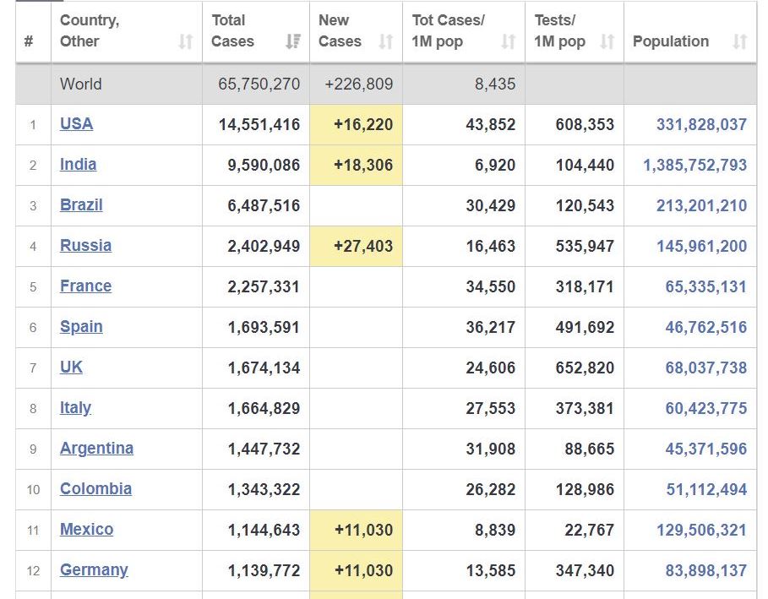768x599 pixels.
Task: Click sort arrows next to Tests/1M pop
Action: 607,41
